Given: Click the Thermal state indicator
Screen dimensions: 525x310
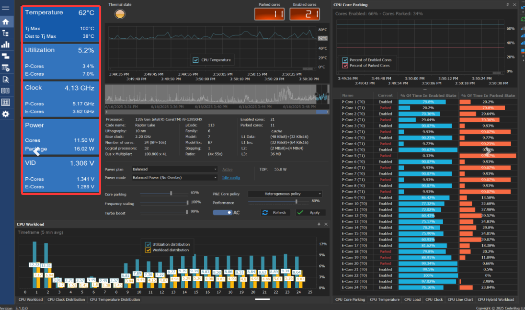Looking at the screenshot, I should click(x=120, y=14).
